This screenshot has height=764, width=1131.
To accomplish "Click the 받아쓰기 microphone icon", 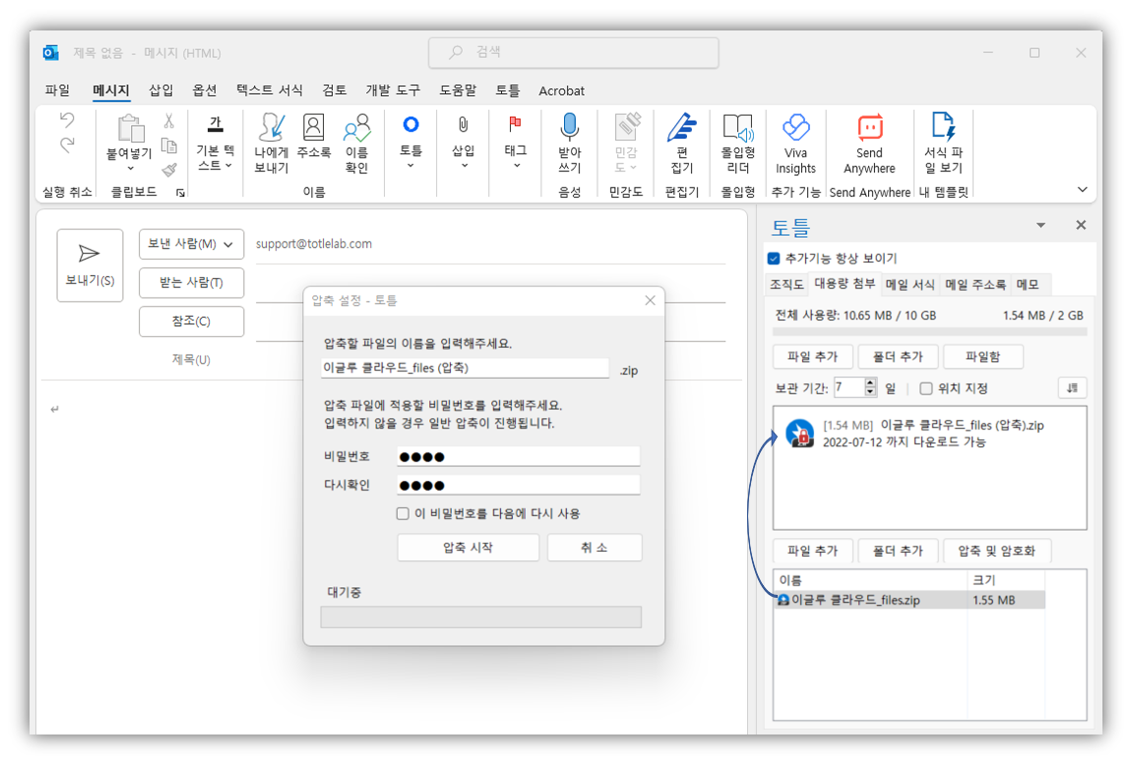I will click(x=569, y=127).
